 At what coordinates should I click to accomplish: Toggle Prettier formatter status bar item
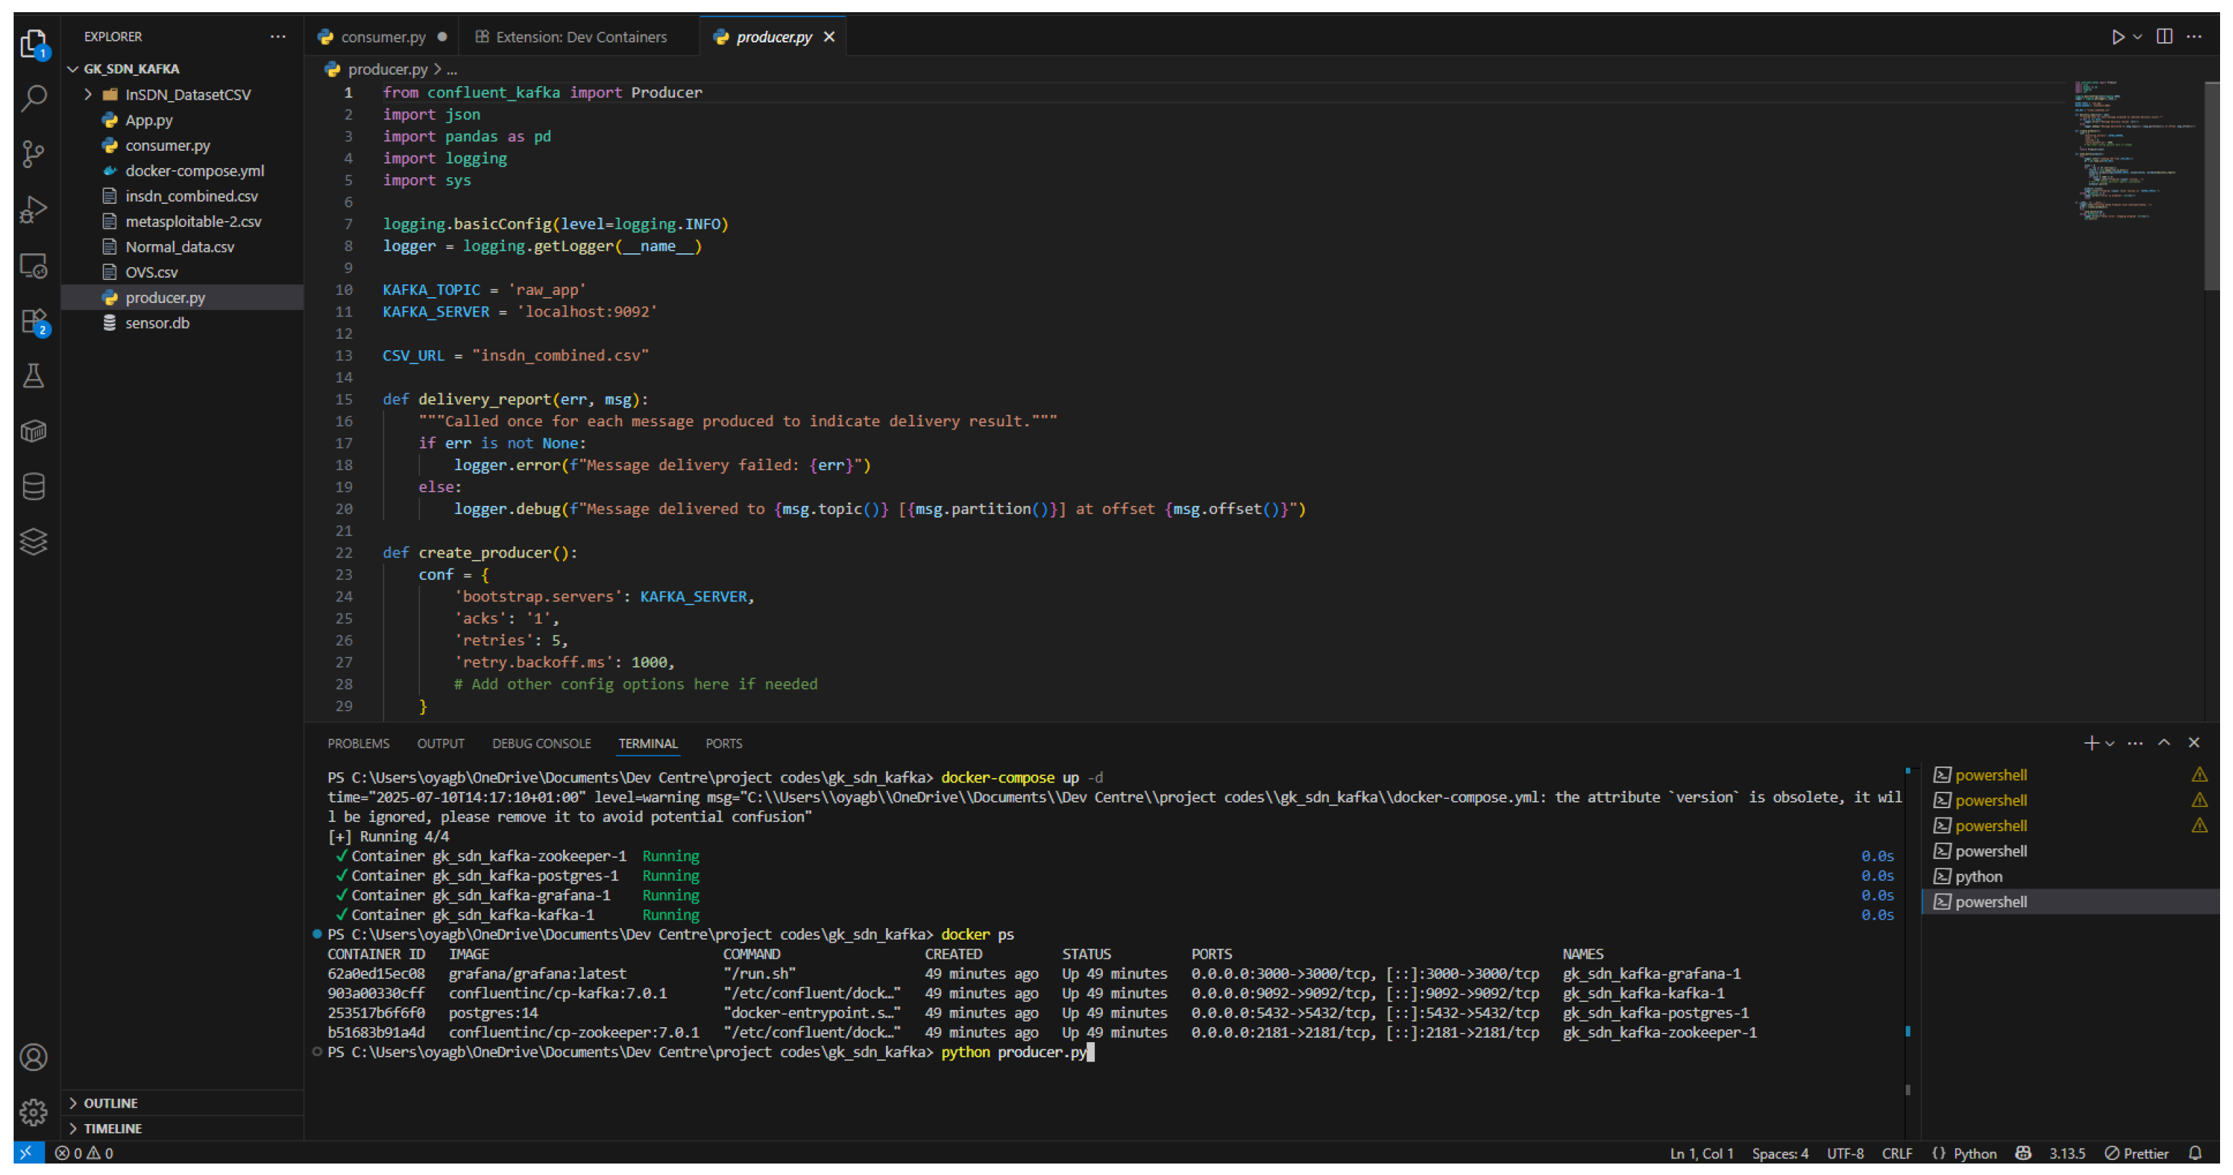(2137, 1153)
